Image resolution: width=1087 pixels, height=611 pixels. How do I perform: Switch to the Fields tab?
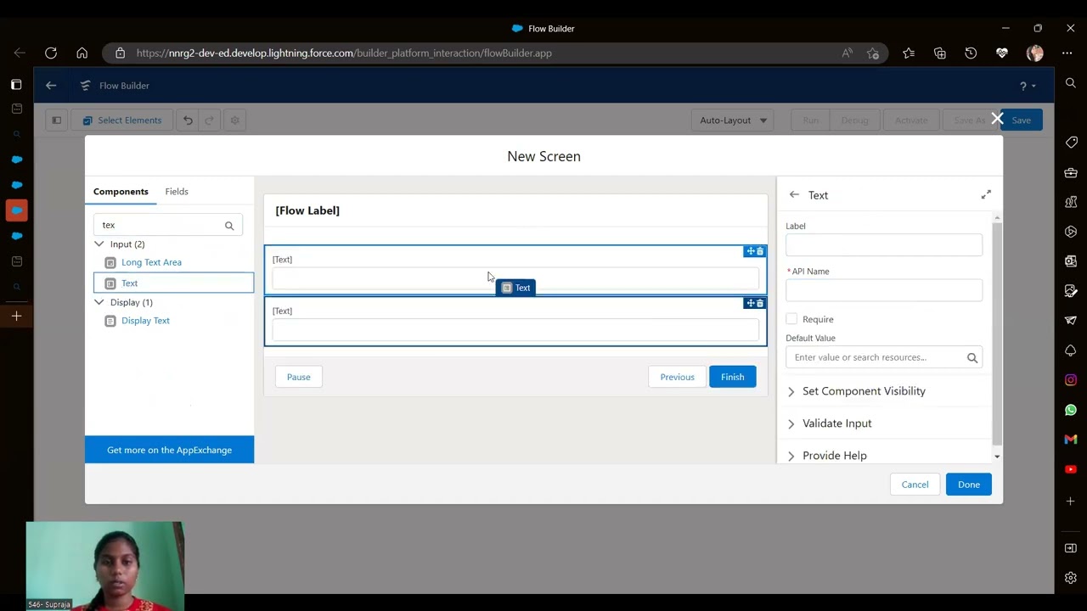pos(177,192)
